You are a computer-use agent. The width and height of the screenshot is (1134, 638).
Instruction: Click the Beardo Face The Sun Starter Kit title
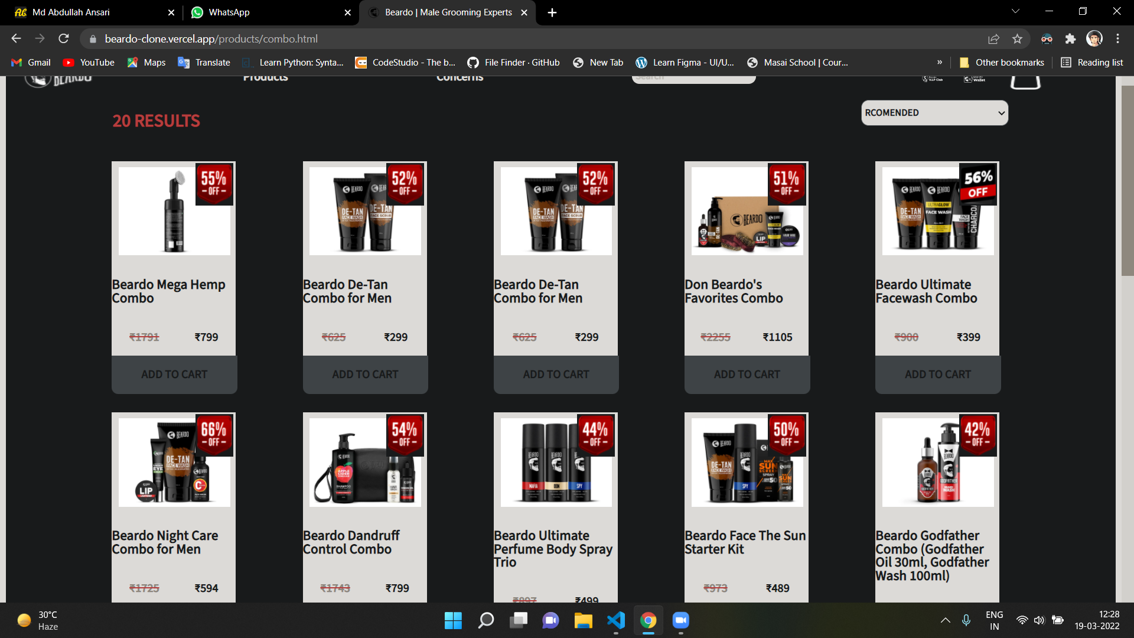[745, 542]
